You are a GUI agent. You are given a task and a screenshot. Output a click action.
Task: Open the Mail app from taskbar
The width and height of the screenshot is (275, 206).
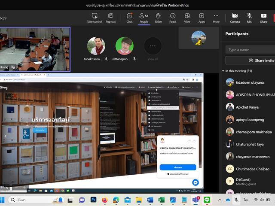click(x=127, y=200)
